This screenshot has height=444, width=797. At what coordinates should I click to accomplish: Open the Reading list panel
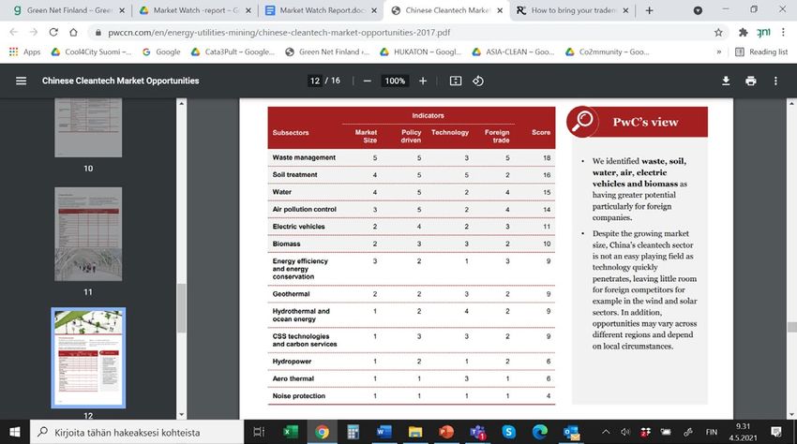pos(761,52)
